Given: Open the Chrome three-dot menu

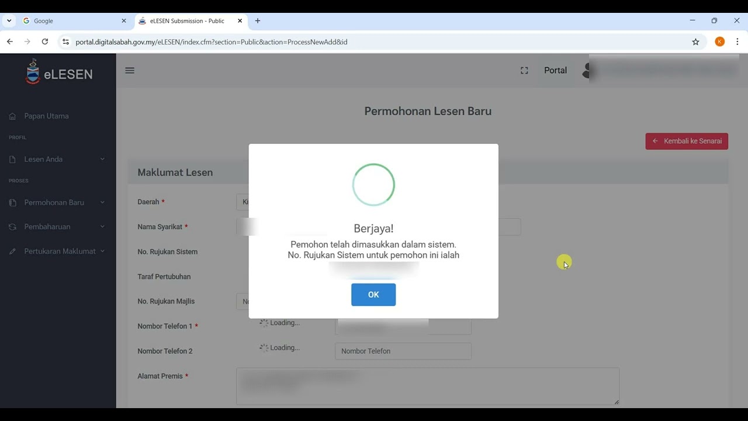Looking at the screenshot, I should click(737, 42).
